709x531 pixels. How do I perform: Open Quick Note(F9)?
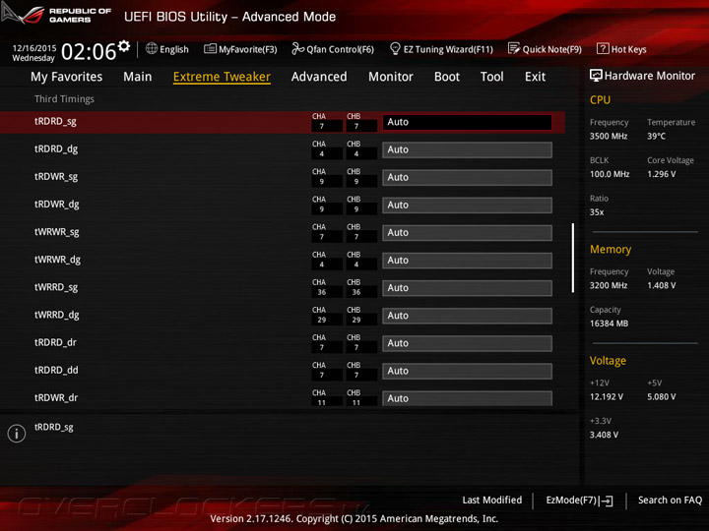(x=552, y=50)
